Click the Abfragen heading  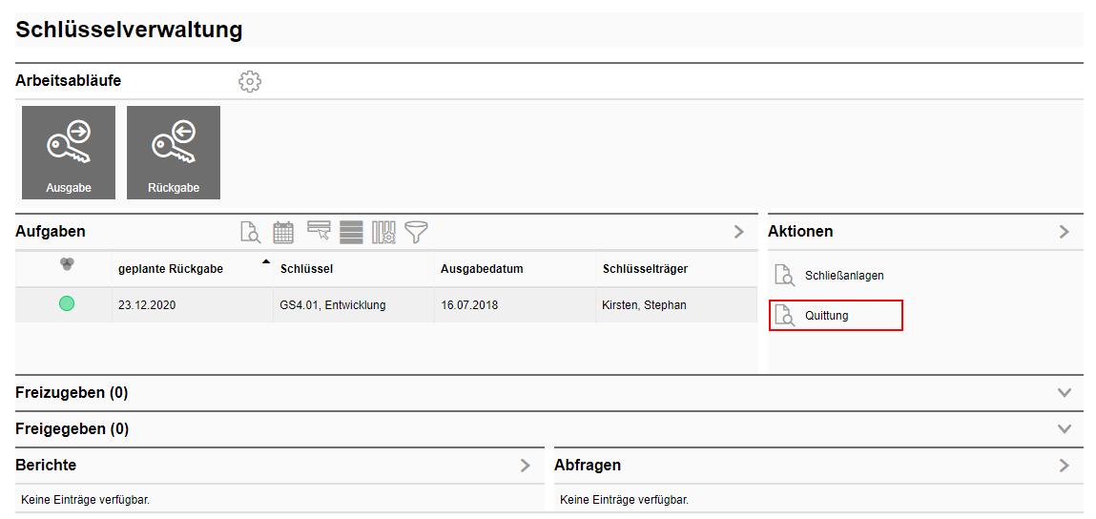click(x=588, y=465)
